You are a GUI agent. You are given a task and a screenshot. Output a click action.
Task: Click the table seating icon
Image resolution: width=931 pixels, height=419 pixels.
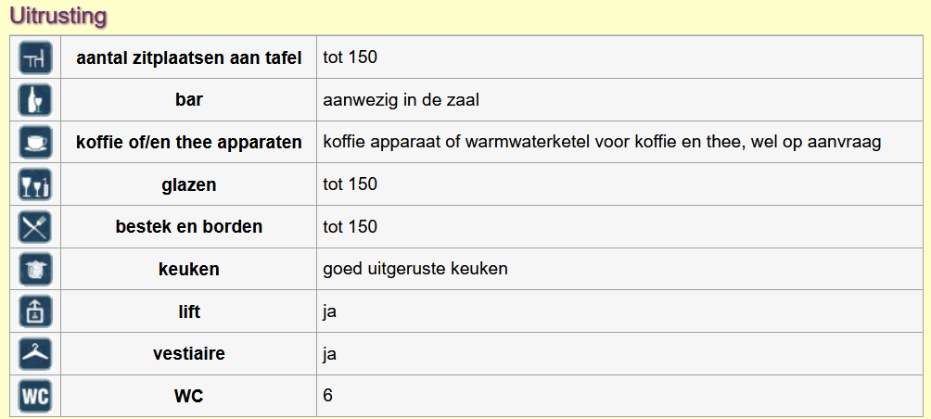point(35,57)
